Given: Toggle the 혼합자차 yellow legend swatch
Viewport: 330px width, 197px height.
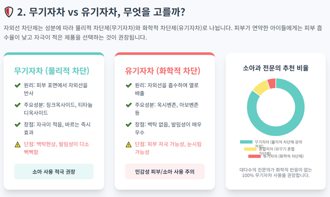Looking at the screenshot, I should 250,149.
